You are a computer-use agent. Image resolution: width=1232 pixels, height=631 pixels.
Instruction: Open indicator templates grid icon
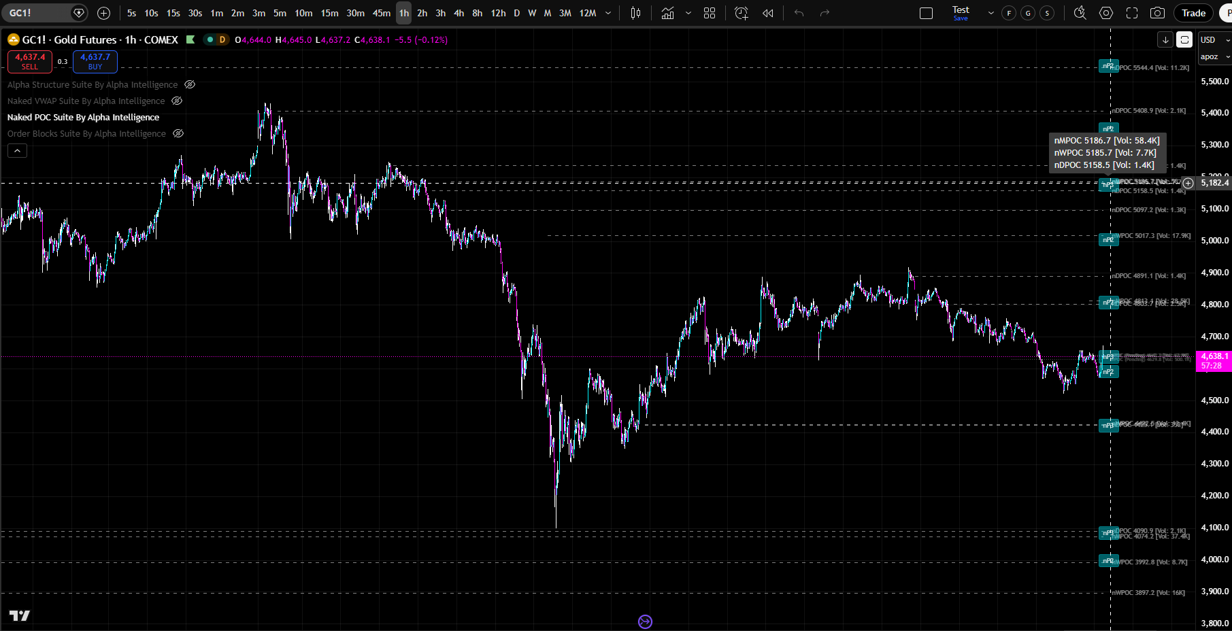(710, 13)
